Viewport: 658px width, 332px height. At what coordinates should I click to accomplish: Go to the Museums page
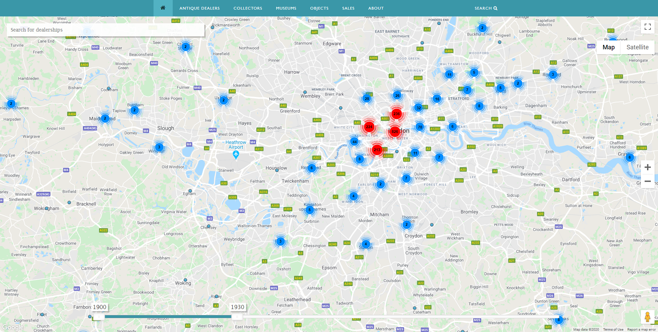pyautogui.click(x=286, y=8)
